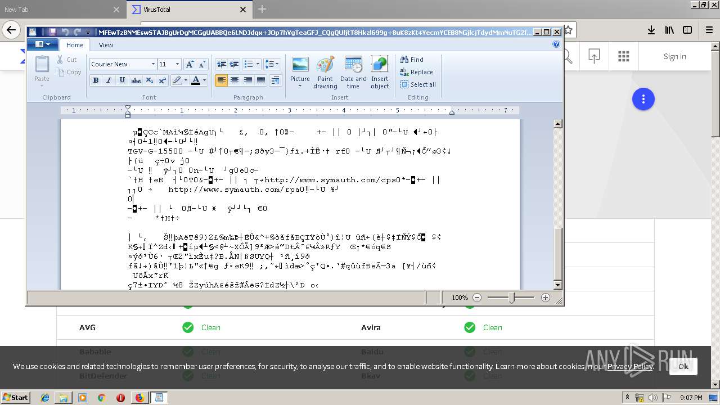Open the font size dropdown

(178, 64)
